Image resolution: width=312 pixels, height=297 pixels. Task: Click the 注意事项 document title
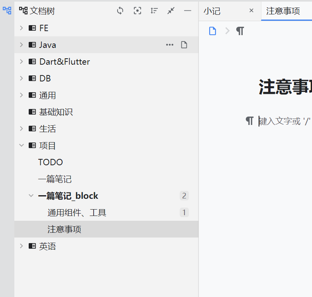(285, 87)
